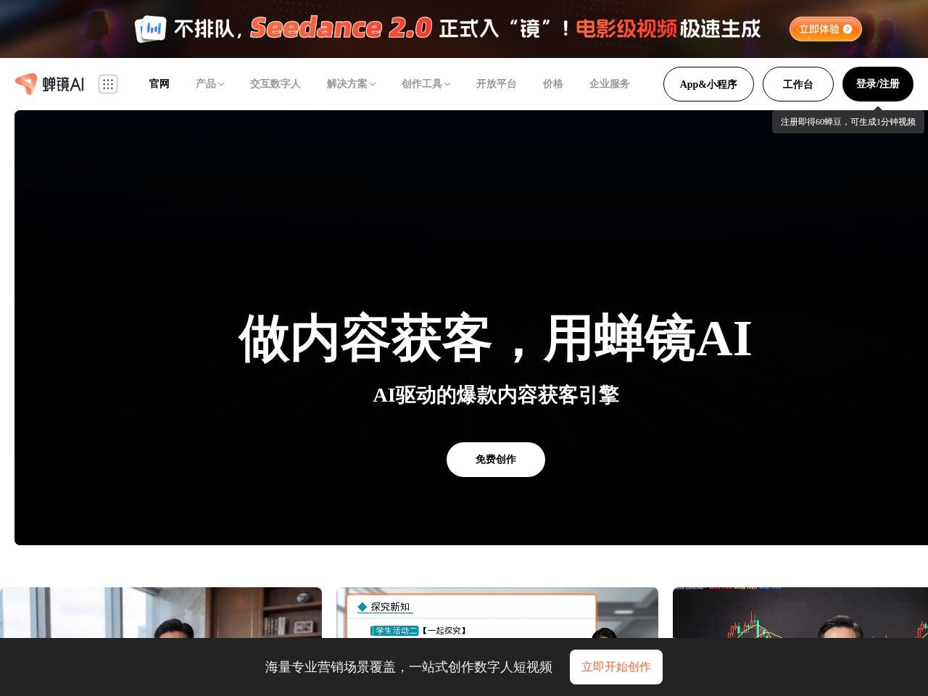Open the 交互数字人 nav item
The image size is (928, 696).
[x=275, y=84]
